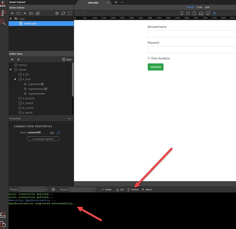Toggle the First checkbox option

(149, 58)
